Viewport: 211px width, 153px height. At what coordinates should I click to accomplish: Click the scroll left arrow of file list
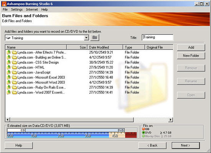(x=8, y=120)
